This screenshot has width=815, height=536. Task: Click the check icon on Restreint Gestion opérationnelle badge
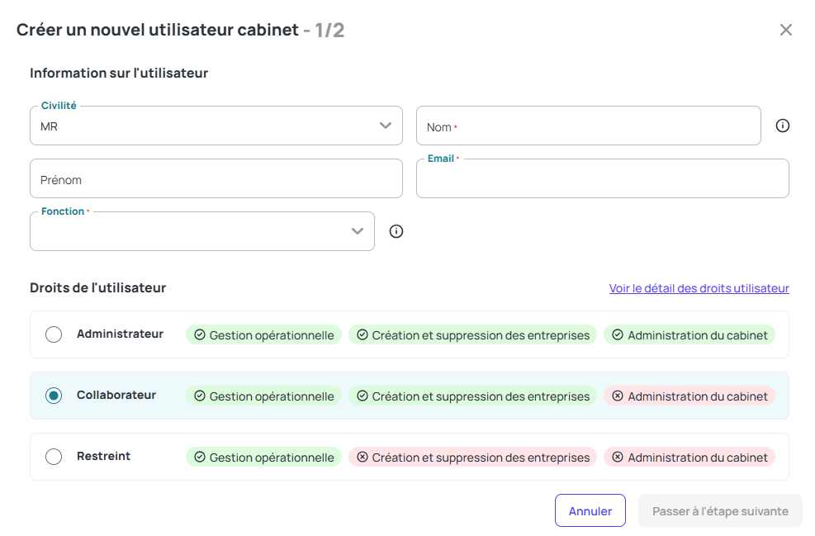(x=200, y=457)
